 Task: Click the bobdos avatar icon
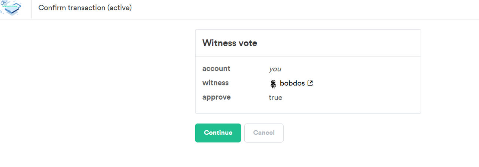click(273, 83)
